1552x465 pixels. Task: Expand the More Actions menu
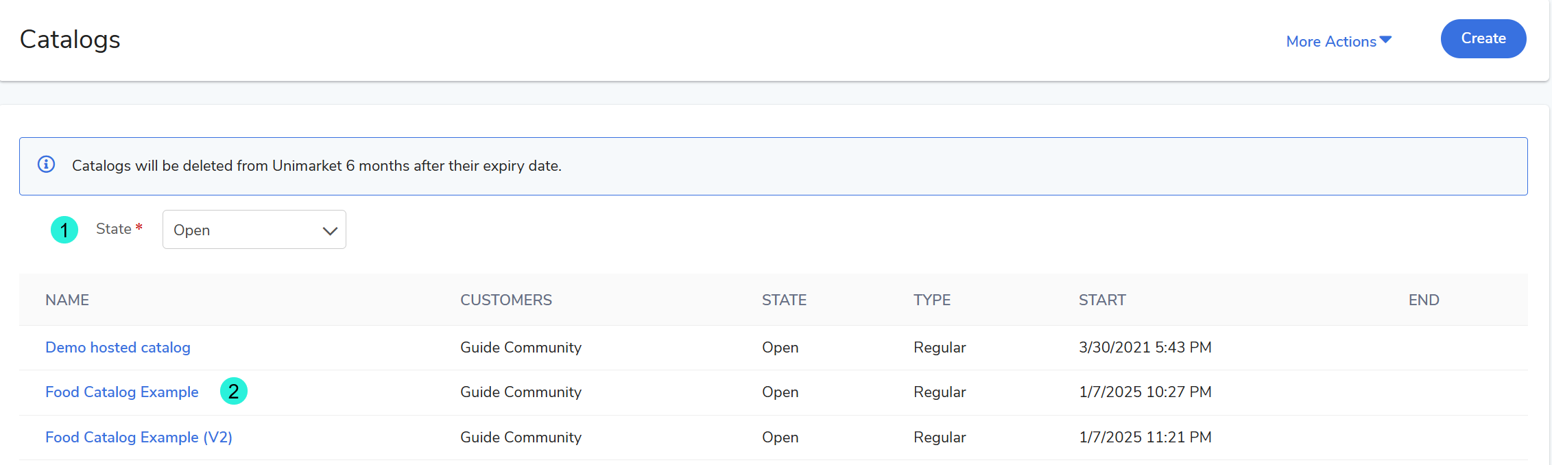tap(1331, 41)
